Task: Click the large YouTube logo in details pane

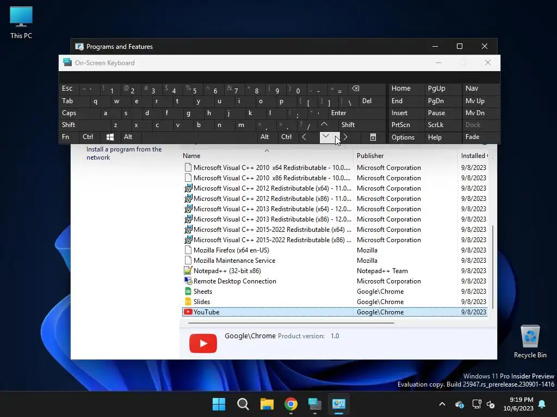Action: click(x=203, y=343)
